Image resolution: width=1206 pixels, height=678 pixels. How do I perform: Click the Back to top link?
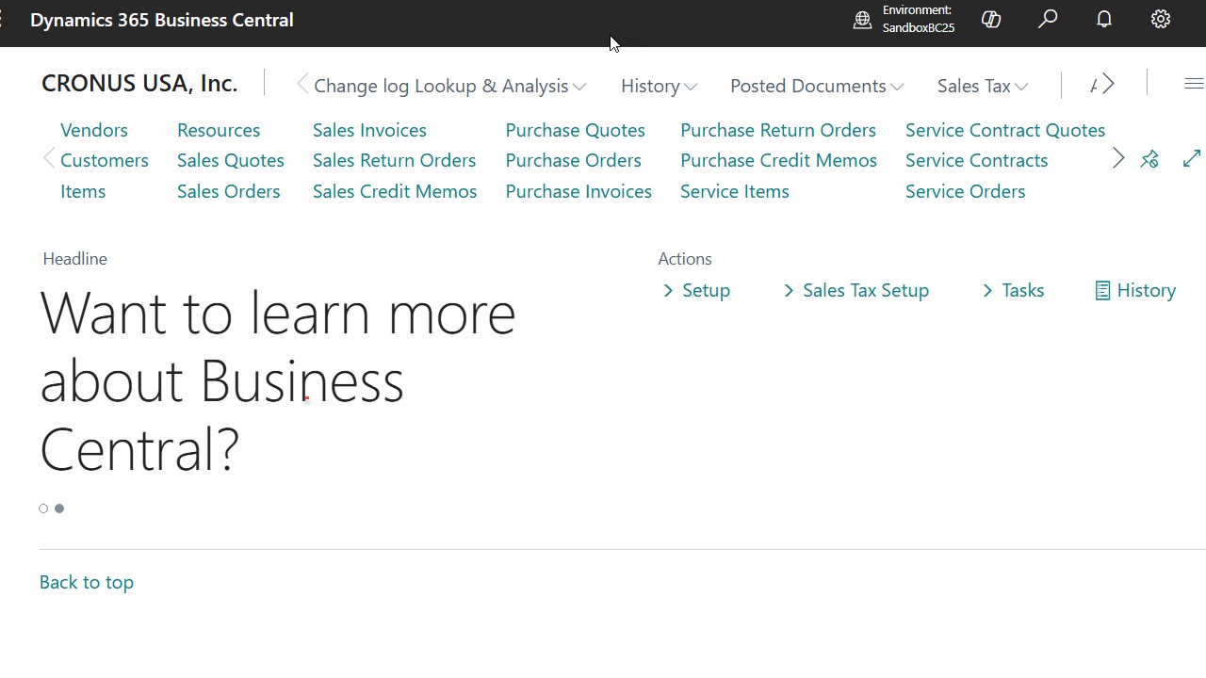pos(87,582)
